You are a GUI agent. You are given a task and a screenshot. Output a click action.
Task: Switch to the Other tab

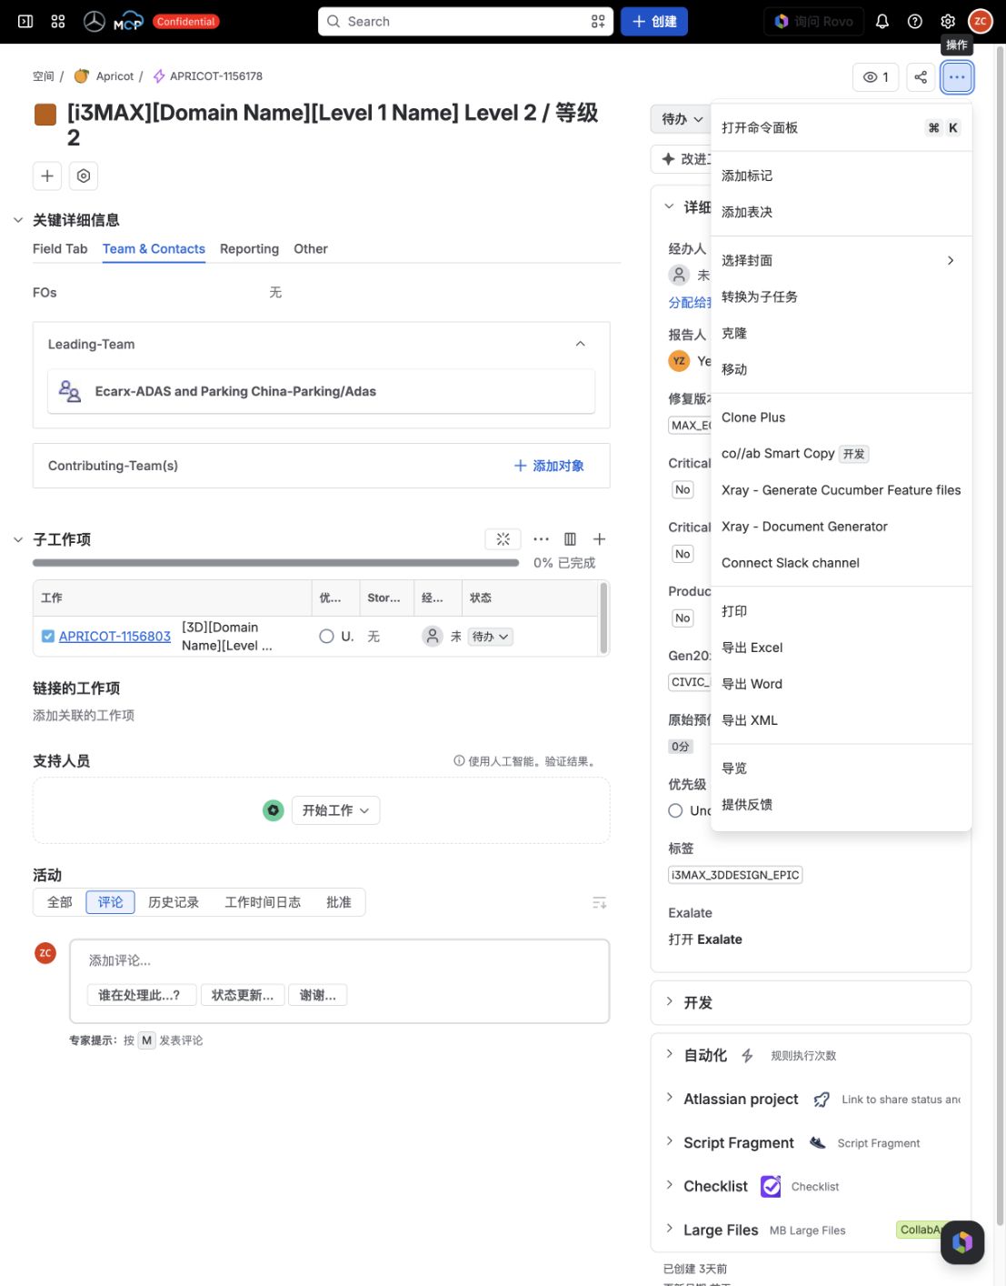pos(311,249)
